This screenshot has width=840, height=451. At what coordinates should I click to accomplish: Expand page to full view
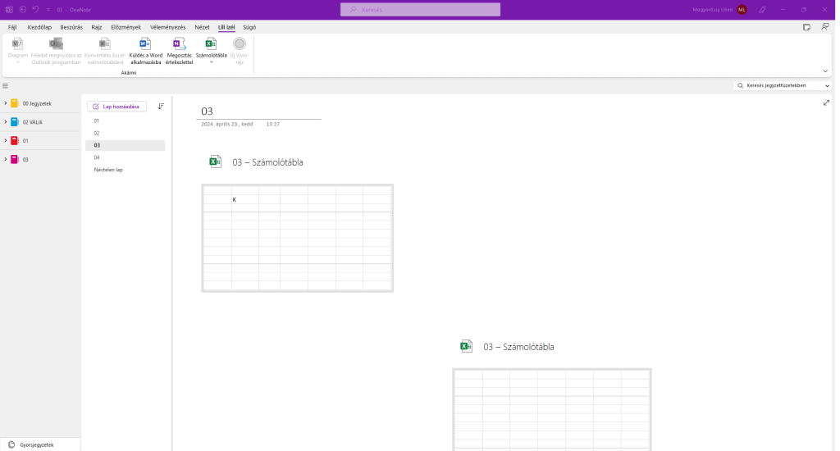826,103
